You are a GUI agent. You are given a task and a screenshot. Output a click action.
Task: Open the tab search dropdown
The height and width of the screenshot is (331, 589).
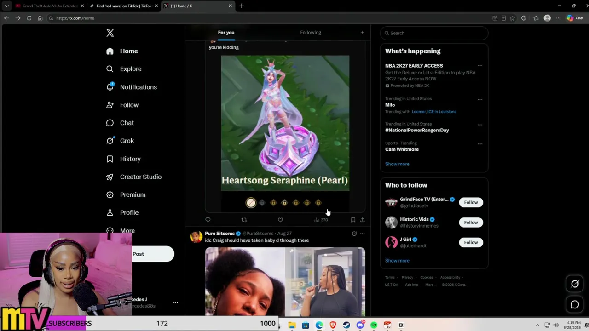click(6, 6)
